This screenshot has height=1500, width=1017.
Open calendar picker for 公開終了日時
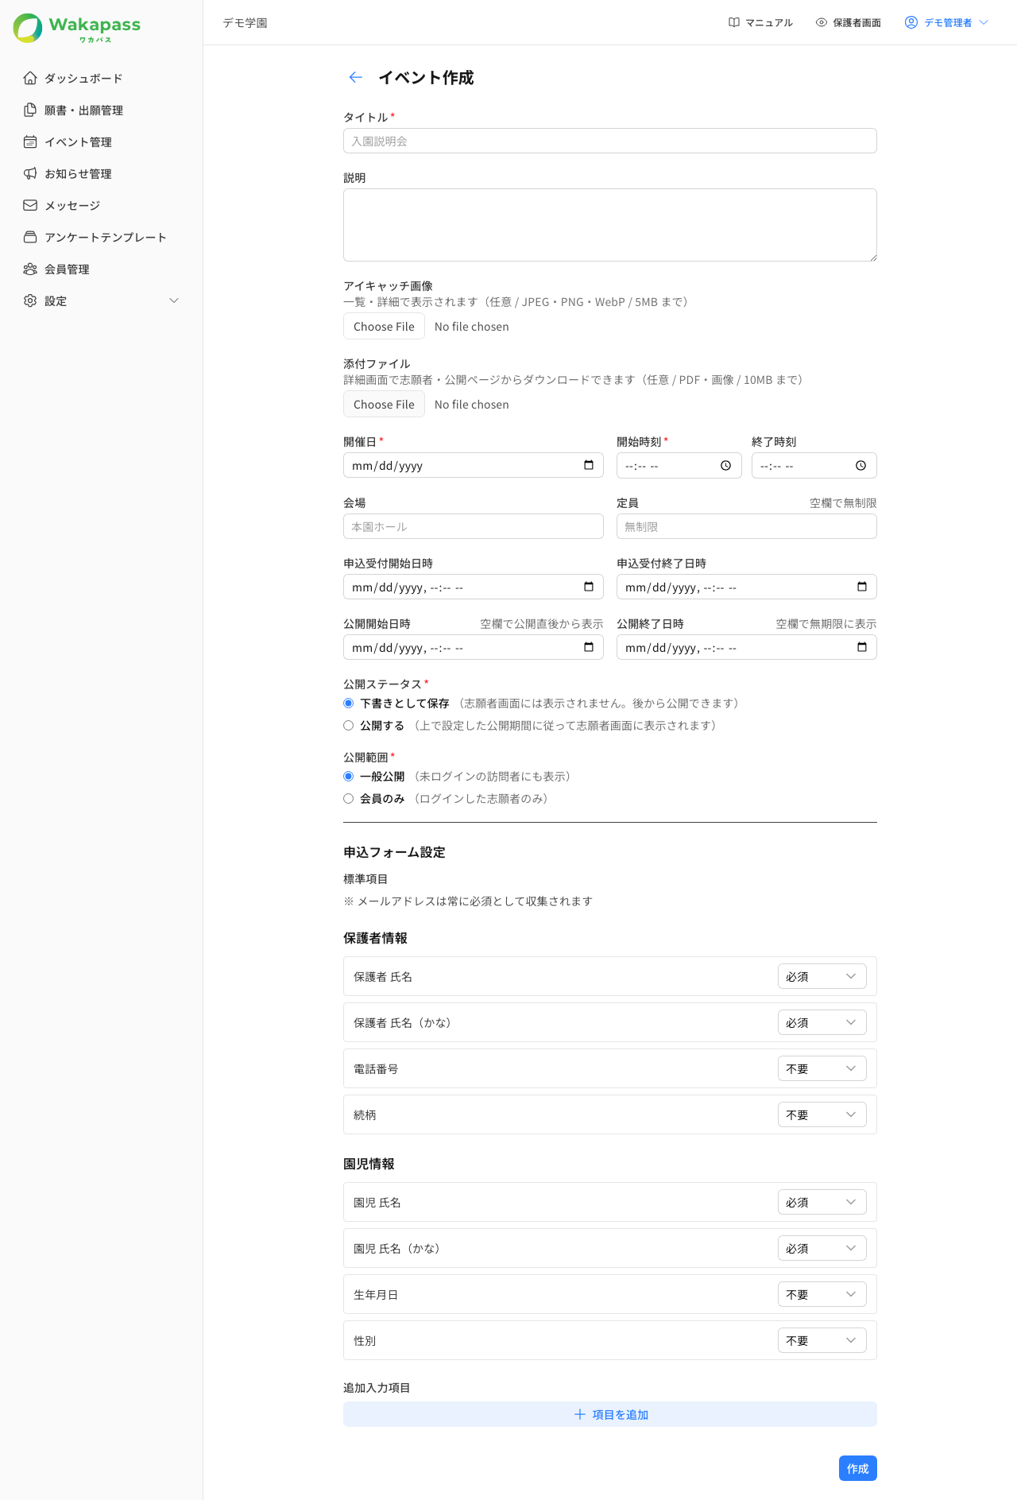point(862,647)
